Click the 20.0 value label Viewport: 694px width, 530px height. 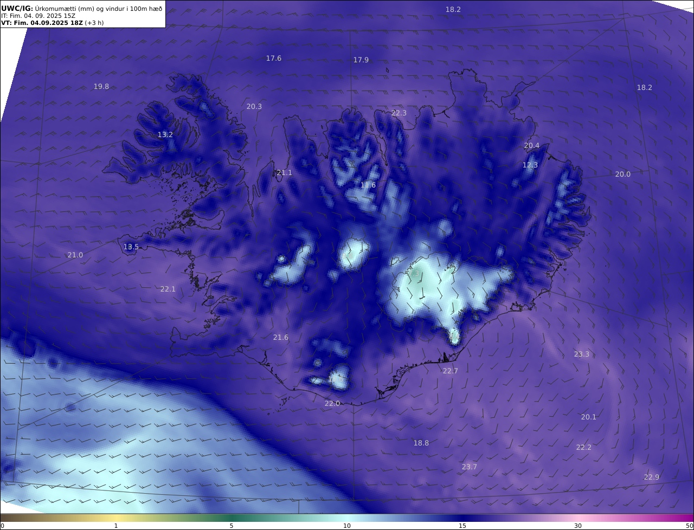point(623,174)
